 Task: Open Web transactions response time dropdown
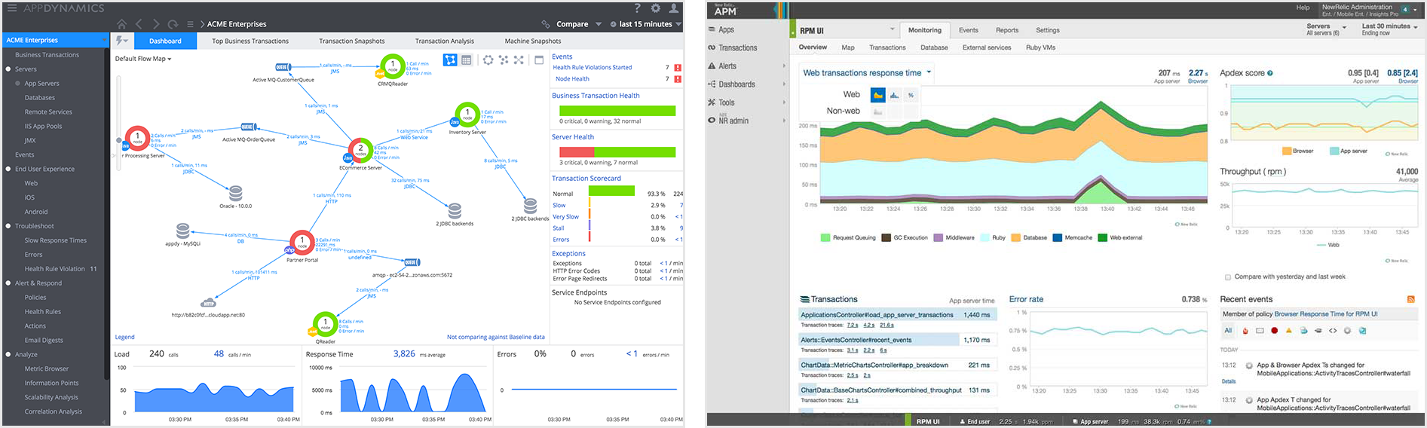[x=867, y=73]
